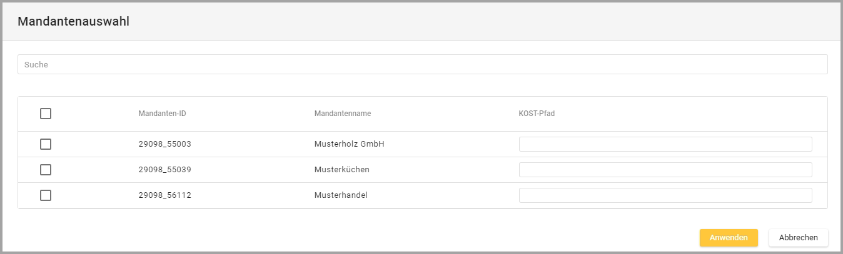This screenshot has height=254, width=843.
Task: Focus the KOST-Pfad field for Musterholz GmbH
Action: [665, 144]
